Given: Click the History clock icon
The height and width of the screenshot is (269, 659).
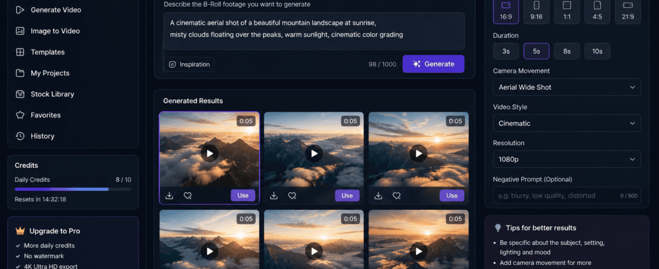Looking at the screenshot, I should click(20, 136).
